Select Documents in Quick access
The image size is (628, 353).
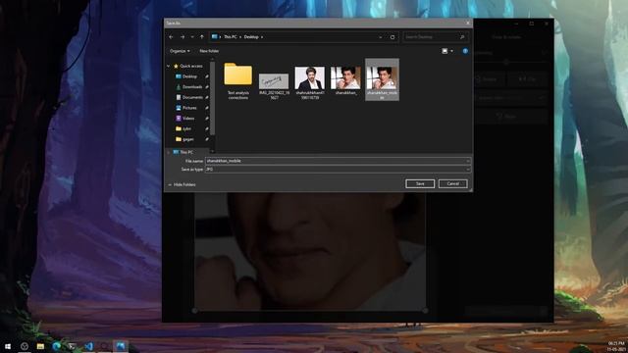(x=192, y=97)
